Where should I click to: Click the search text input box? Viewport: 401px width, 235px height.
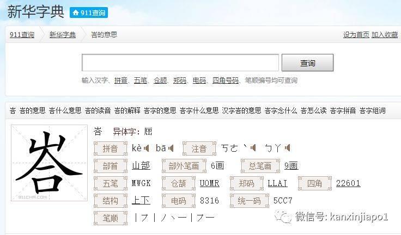(180, 63)
